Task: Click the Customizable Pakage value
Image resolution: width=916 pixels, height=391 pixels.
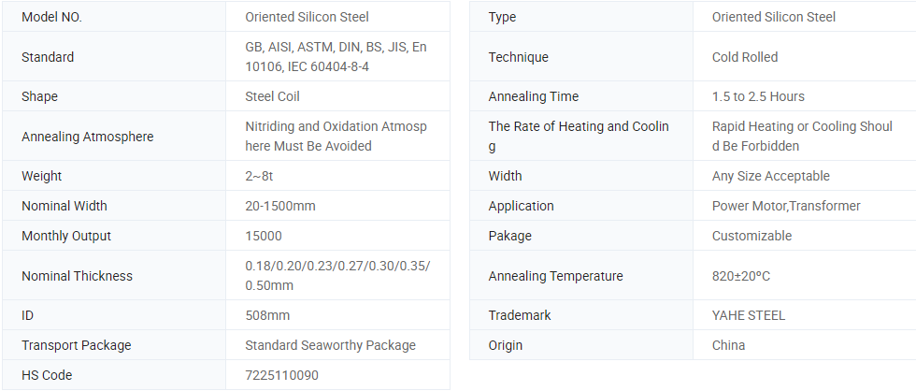Action: pyautogui.click(x=751, y=236)
